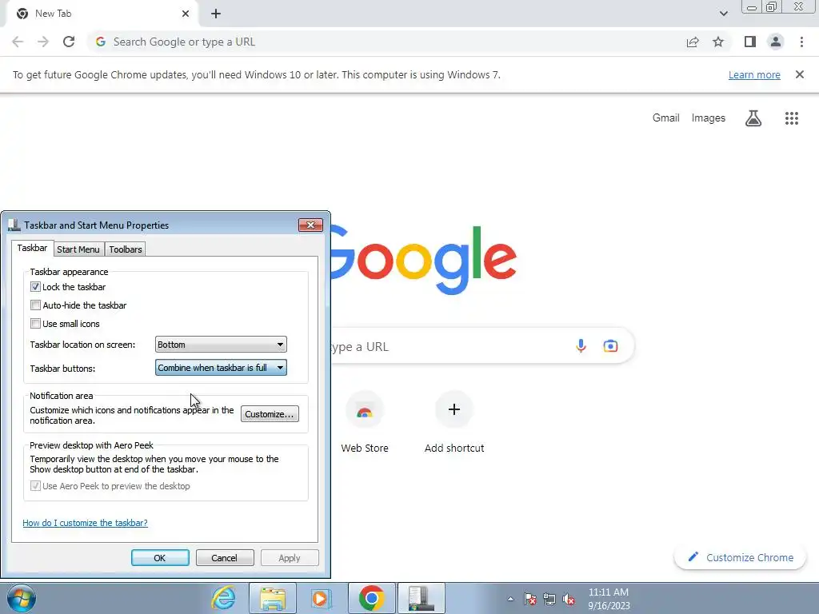Open Action Center flag icon
Viewport: 819px width, 614px height.
[x=530, y=599]
